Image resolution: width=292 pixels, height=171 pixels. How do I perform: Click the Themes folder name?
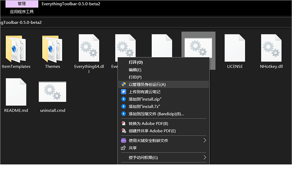53,66
